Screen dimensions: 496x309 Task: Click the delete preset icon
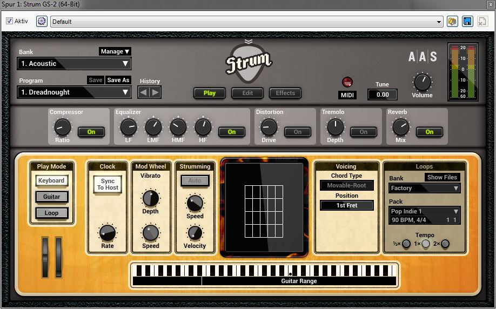[482, 22]
